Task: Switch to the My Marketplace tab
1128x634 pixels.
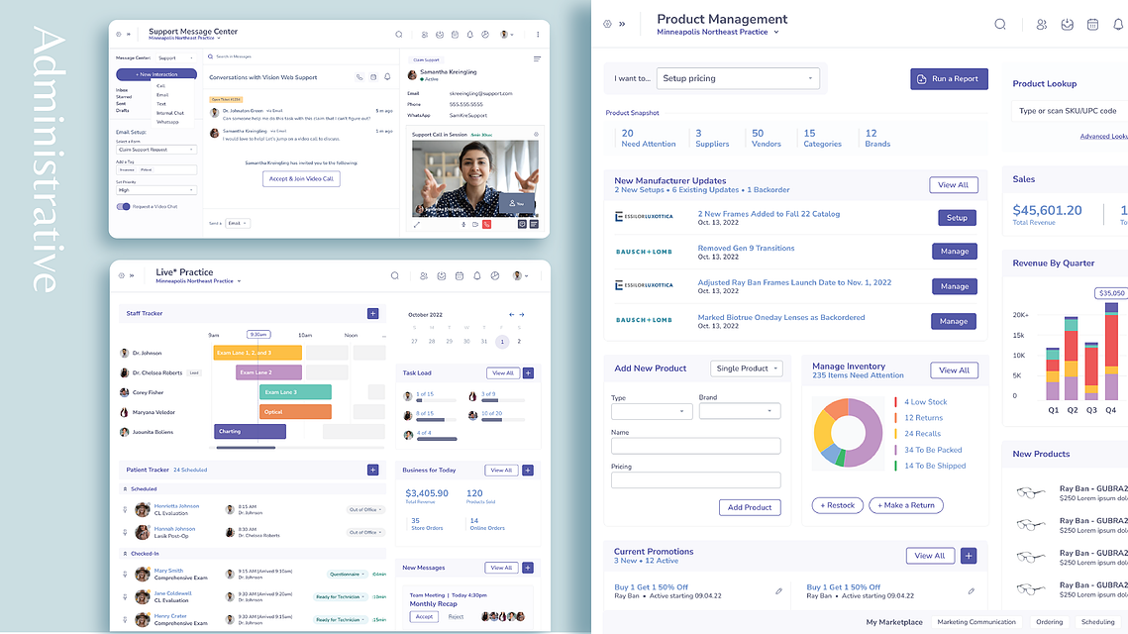Action: (x=893, y=622)
